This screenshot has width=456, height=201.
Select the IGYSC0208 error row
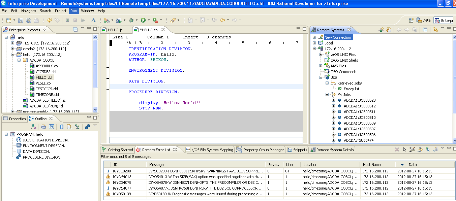pos(278,171)
